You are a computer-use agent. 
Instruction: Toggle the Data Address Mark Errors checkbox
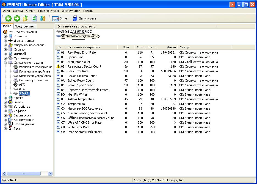tap(58, 132)
